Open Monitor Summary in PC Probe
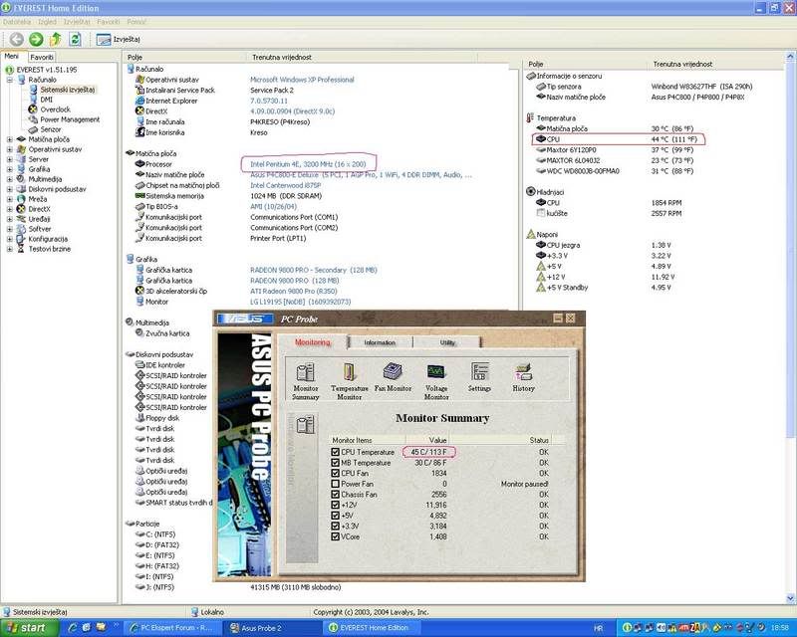Image resolution: width=797 pixels, height=637 pixels. tap(306, 381)
